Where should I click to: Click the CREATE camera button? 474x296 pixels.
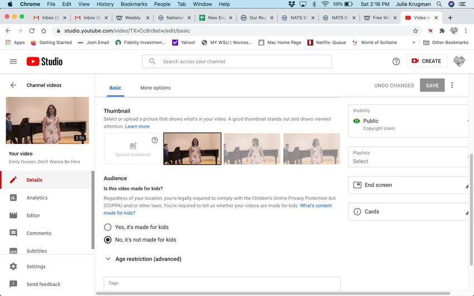[x=426, y=61]
